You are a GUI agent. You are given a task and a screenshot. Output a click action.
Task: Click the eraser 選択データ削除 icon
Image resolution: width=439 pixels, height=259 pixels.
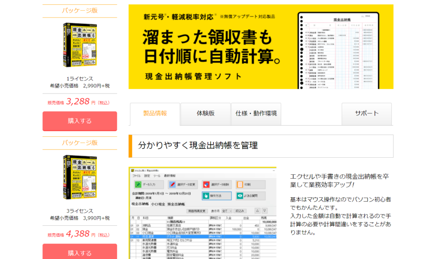coord(206,185)
